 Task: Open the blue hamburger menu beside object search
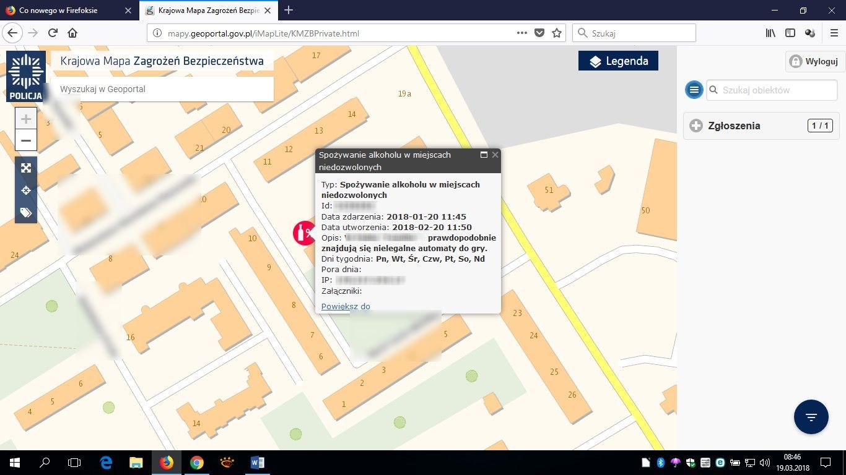[x=694, y=90]
